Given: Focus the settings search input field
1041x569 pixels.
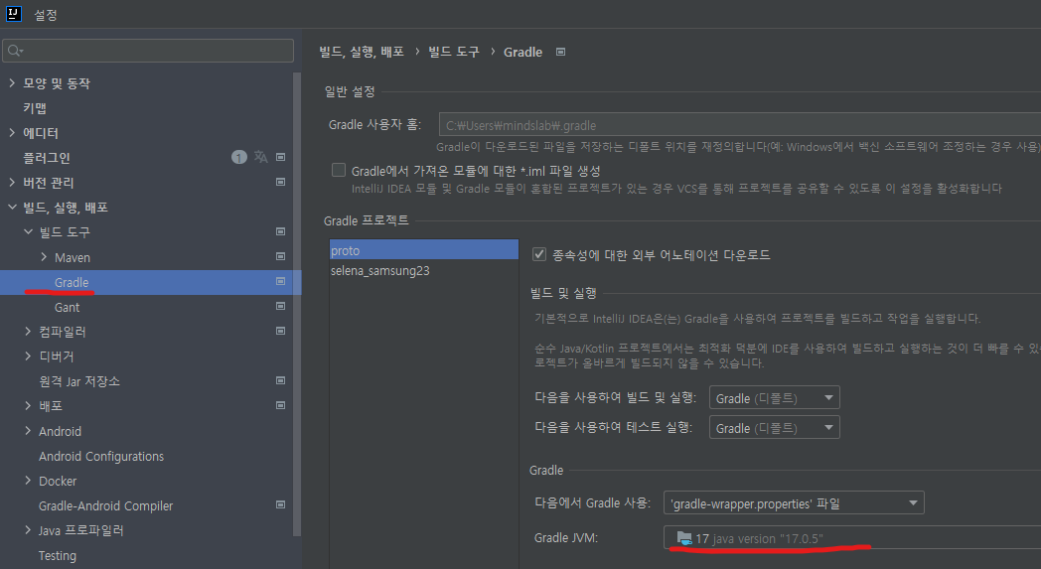Looking at the screenshot, I should pyautogui.click(x=148, y=51).
